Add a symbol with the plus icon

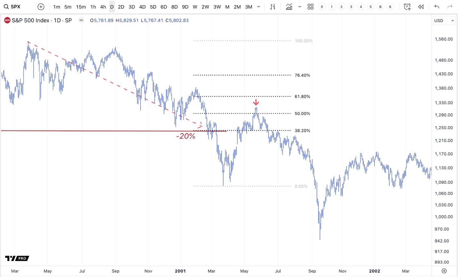pos(41,7)
